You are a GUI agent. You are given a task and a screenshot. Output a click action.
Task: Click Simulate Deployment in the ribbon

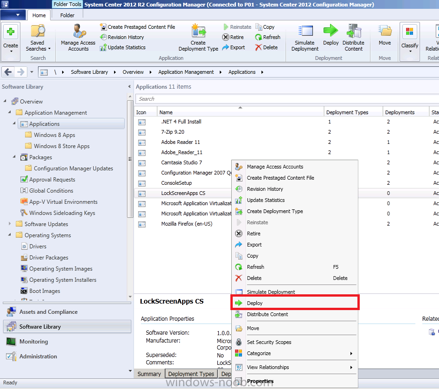pyautogui.click(x=305, y=38)
